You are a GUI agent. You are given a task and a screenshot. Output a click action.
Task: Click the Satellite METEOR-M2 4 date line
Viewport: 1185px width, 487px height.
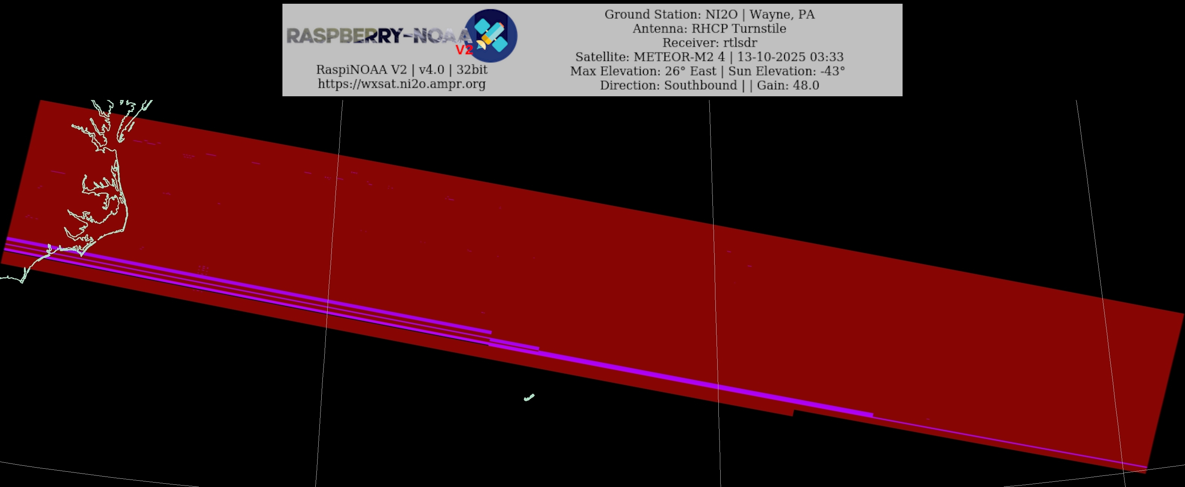coord(709,57)
